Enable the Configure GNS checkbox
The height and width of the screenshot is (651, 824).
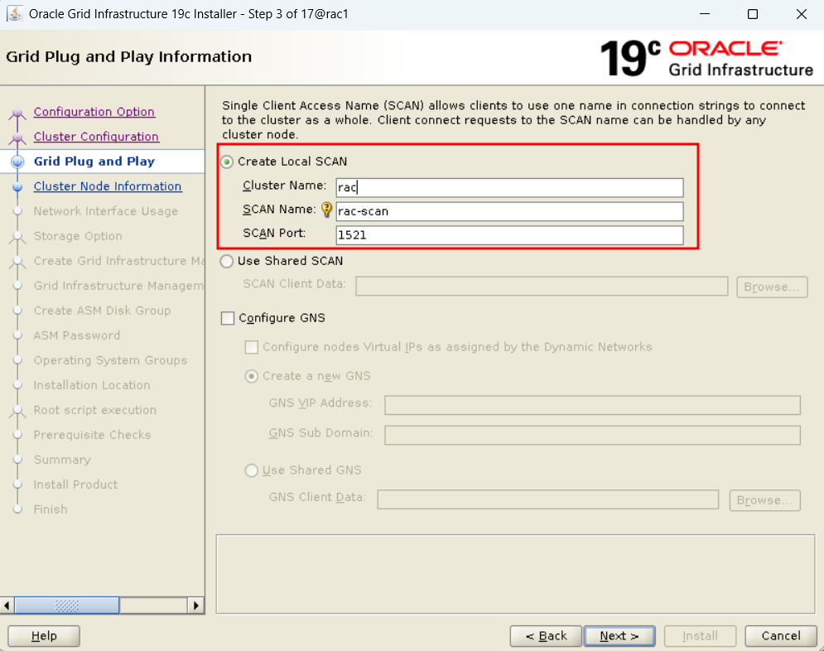coord(228,318)
